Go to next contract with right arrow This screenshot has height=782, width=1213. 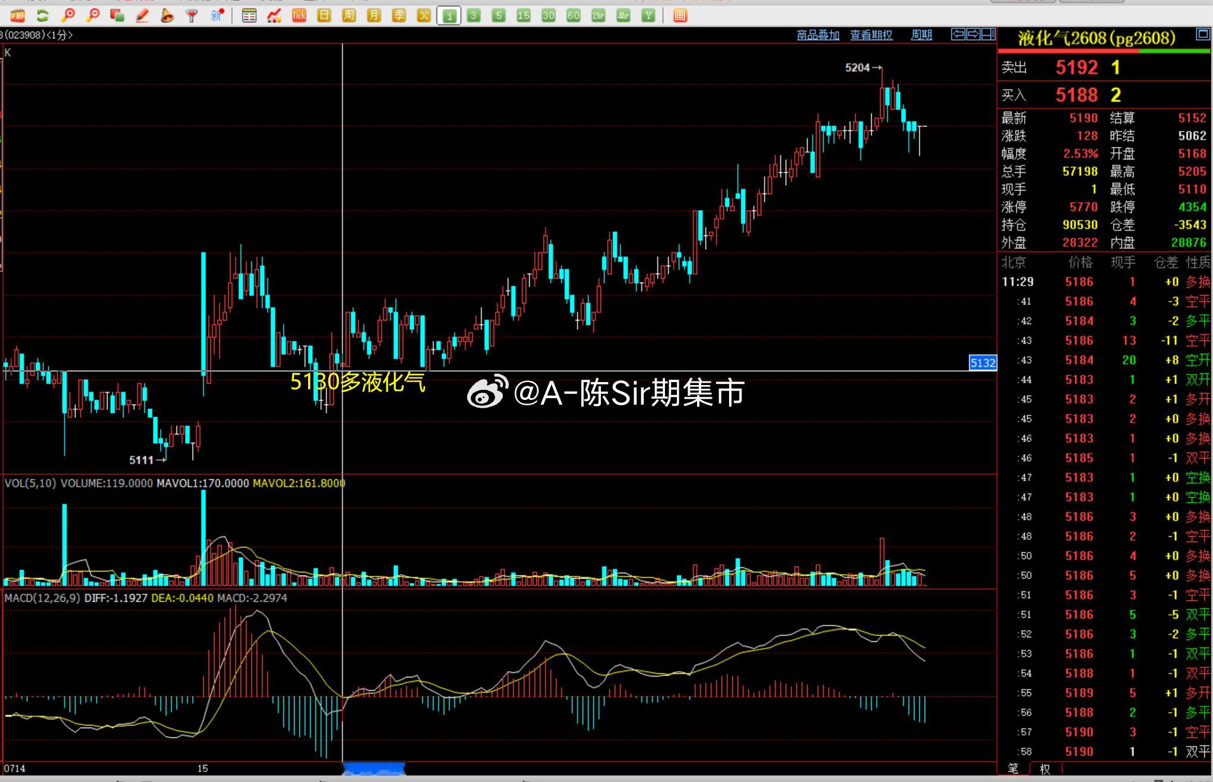tap(973, 34)
